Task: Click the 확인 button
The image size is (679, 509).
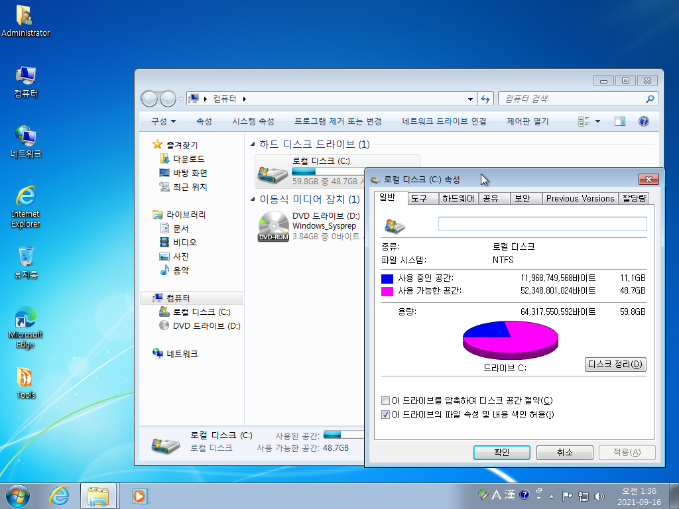Action: click(x=501, y=452)
